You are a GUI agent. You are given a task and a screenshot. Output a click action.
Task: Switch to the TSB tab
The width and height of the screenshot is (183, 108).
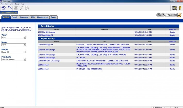click(33, 17)
